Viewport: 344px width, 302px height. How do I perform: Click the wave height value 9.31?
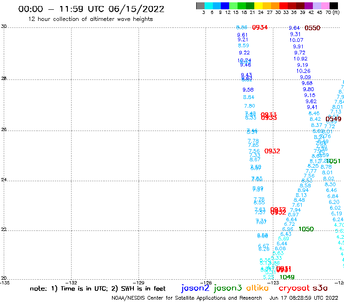pos(295,34)
